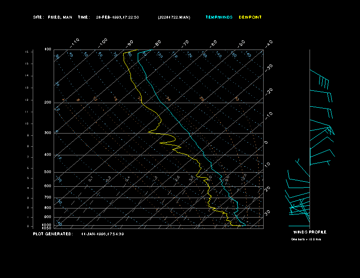Click the height scale label 2
Viewport: 360px width, 278px height.
click(x=28, y=208)
